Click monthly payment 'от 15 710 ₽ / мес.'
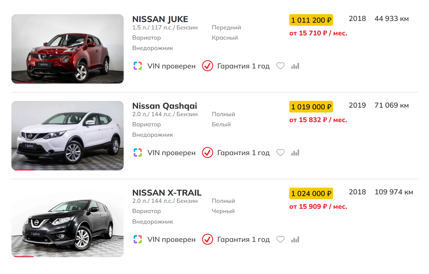429x274 pixels. (318, 33)
